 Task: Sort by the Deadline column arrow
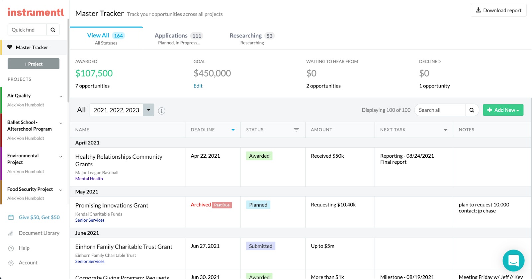pyautogui.click(x=233, y=130)
